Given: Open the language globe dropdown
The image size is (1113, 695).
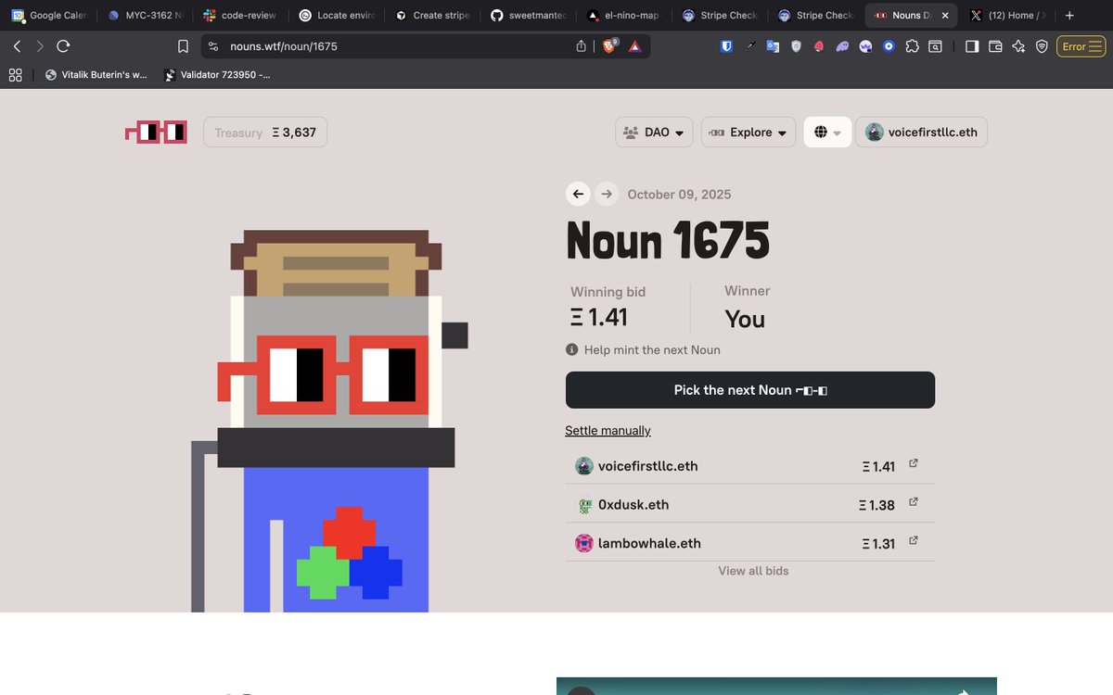Looking at the screenshot, I should pyautogui.click(x=826, y=132).
